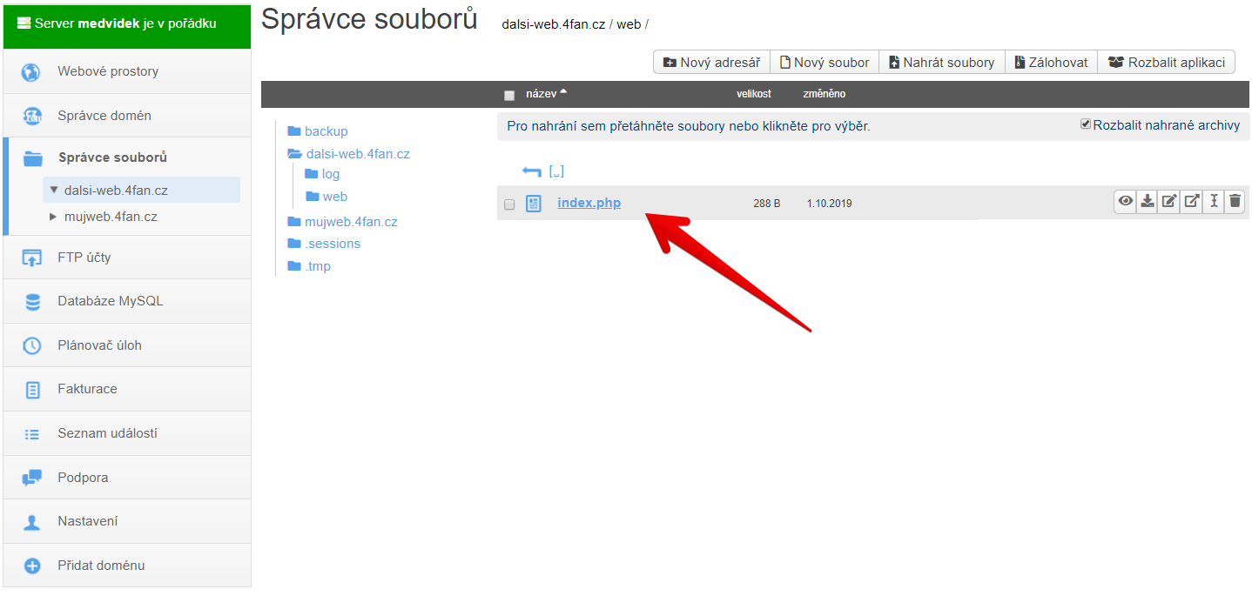This screenshot has width=1252, height=596.
Task: Click the Seznam událostí list icon
Action: 32,433
